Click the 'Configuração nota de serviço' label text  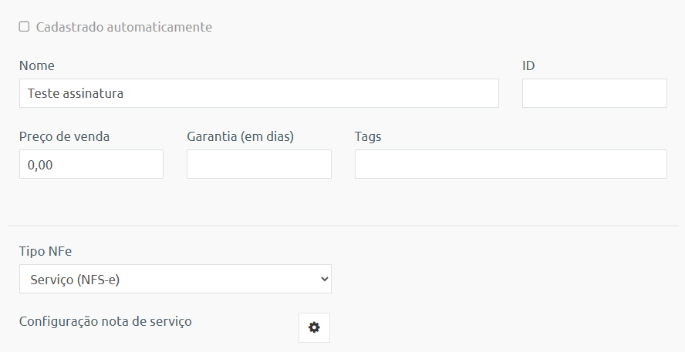tap(105, 321)
